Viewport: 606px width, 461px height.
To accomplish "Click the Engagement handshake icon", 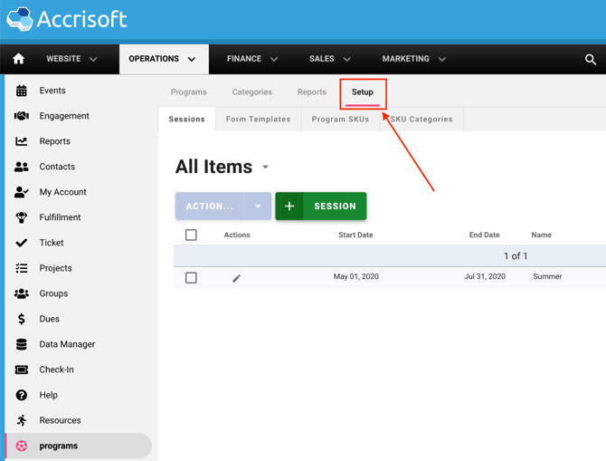I will tap(22, 116).
